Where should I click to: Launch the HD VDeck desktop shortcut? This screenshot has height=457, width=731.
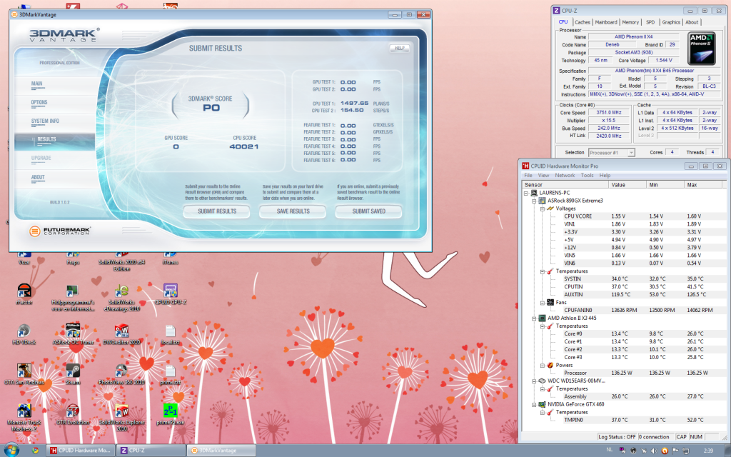[x=24, y=334]
